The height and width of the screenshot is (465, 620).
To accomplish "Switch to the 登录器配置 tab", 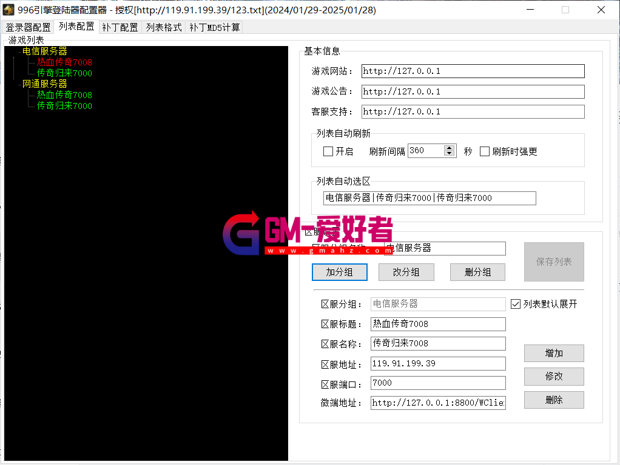I will (28, 27).
